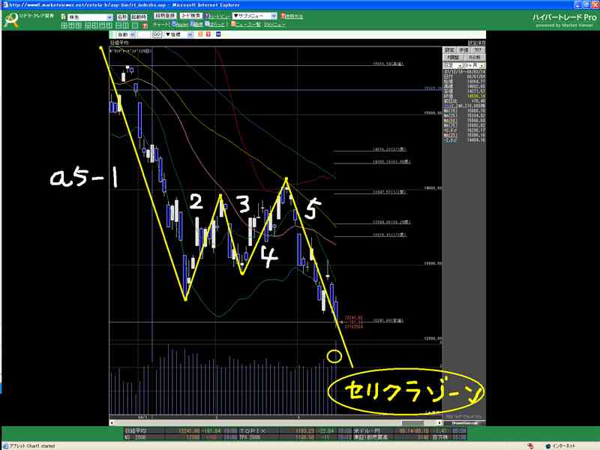
Task: Open the ▼サブメニュー dropdown
Action: (254, 16)
